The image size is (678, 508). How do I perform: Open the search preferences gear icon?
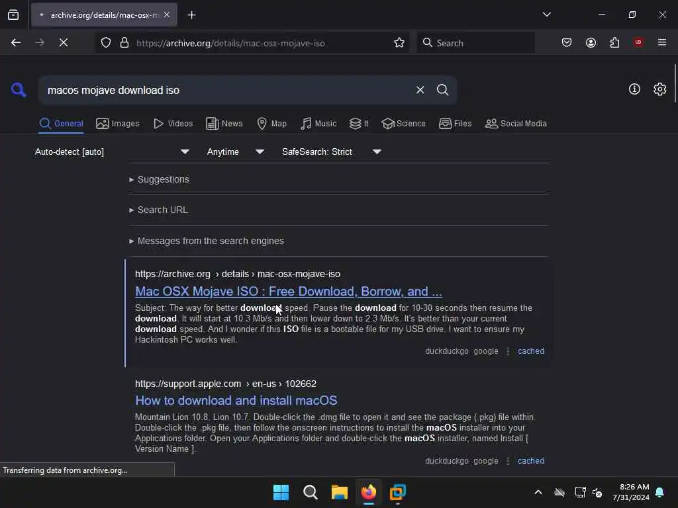pyautogui.click(x=659, y=89)
